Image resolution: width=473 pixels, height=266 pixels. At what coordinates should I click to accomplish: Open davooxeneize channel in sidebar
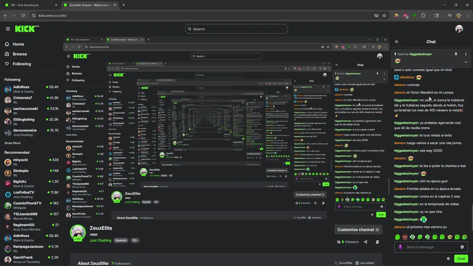31,132
